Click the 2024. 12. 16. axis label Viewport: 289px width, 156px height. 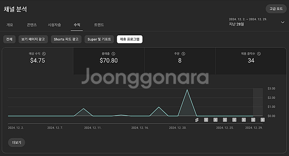pos(140,128)
